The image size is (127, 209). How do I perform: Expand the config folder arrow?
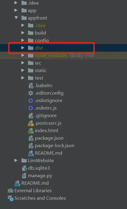coord(23,40)
